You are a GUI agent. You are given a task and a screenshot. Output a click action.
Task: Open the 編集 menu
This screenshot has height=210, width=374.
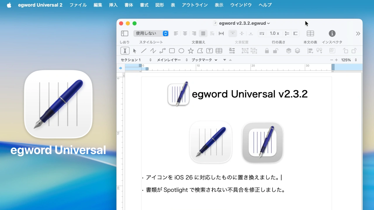tap(98, 5)
